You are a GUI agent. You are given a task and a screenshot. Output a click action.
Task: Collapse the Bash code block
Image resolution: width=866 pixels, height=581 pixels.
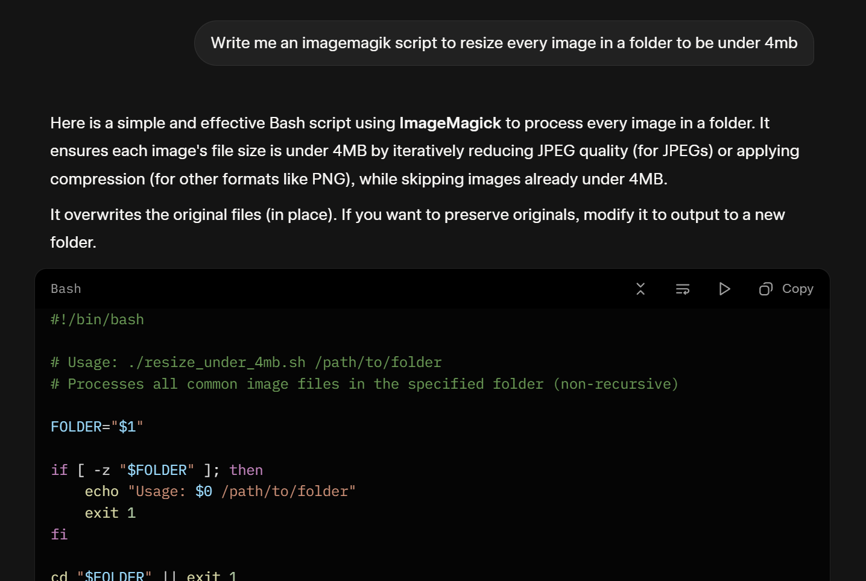tap(640, 289)
